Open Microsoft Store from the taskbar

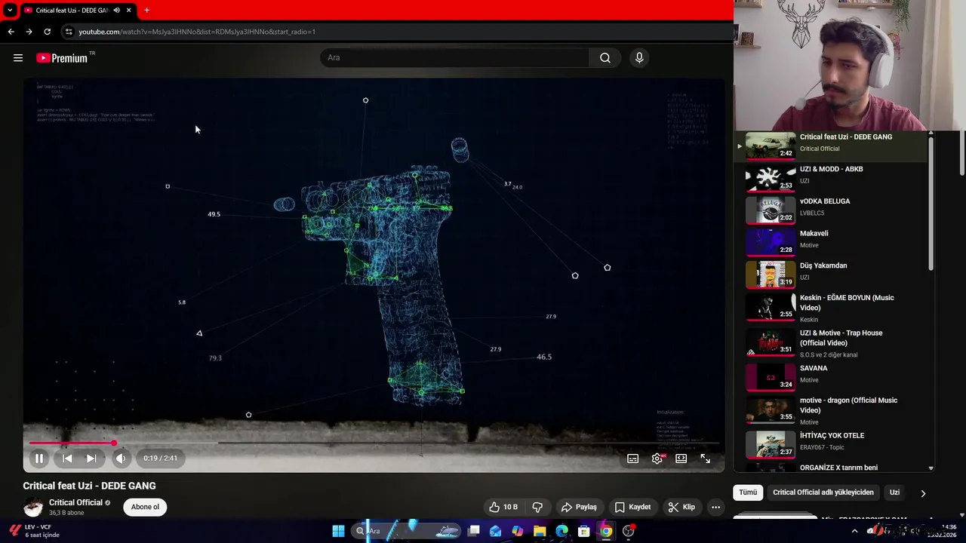point(584,531)
